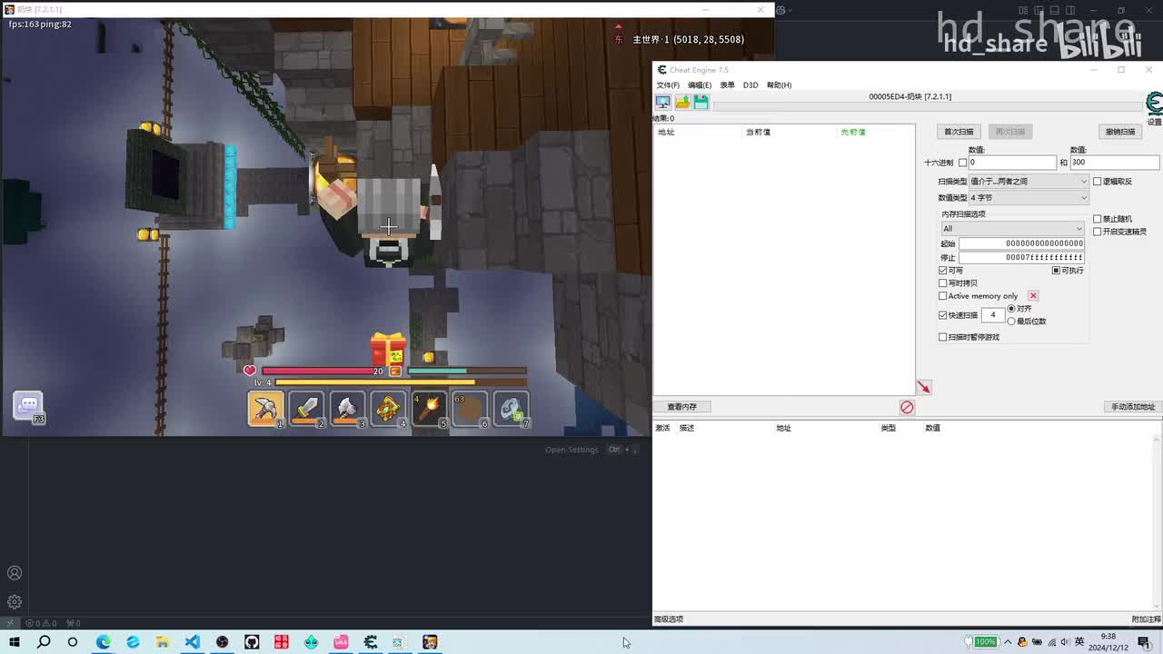
Task: Click the 停止 stop address field
Action: (1022, 258)
